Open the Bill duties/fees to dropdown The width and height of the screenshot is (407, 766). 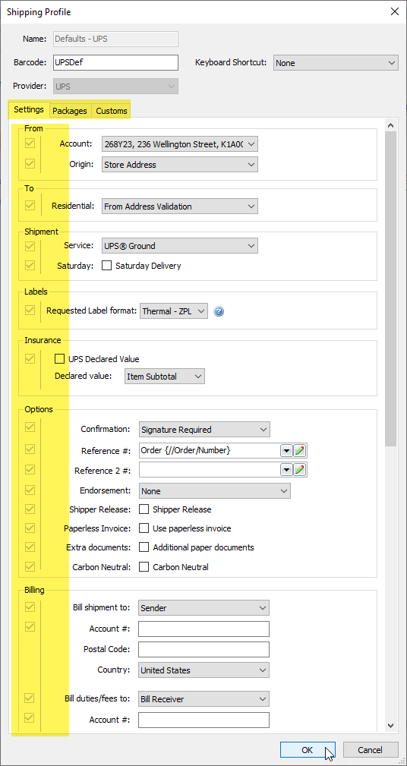coord(204,699)
